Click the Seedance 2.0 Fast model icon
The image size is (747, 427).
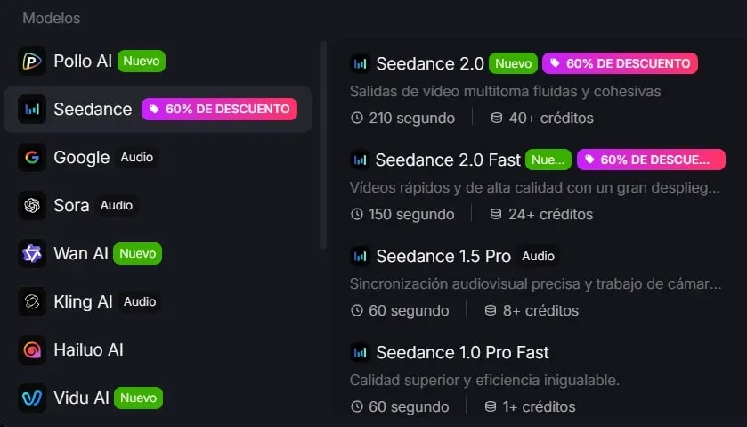tap(360, 160)
